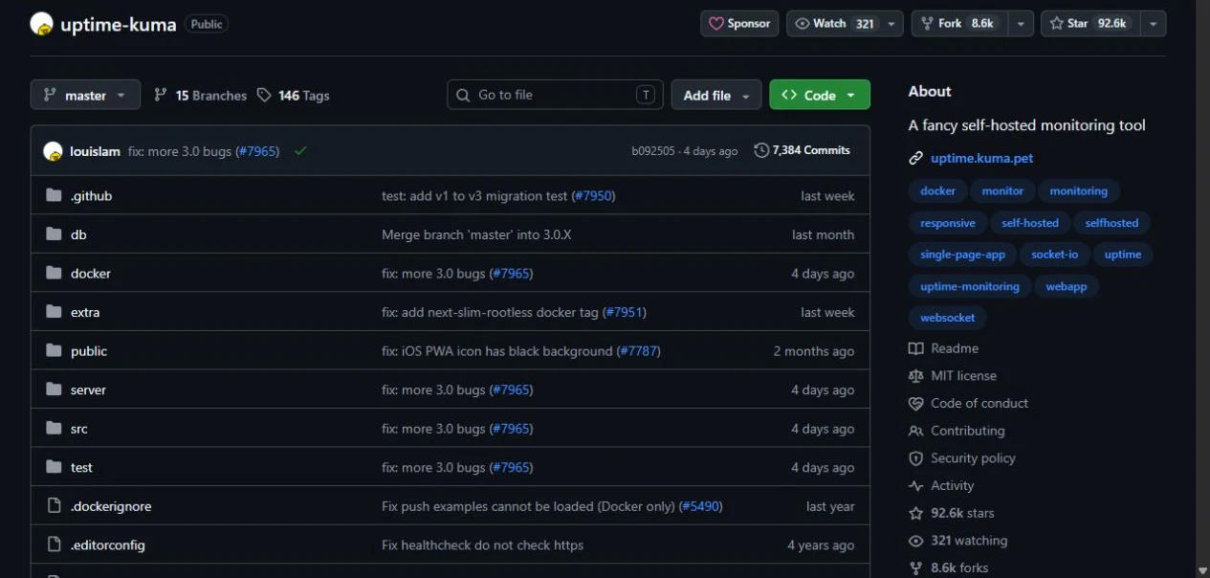Click the MIT license scale icon
This screenshot has height=578, width=1210.
(915, 376)
